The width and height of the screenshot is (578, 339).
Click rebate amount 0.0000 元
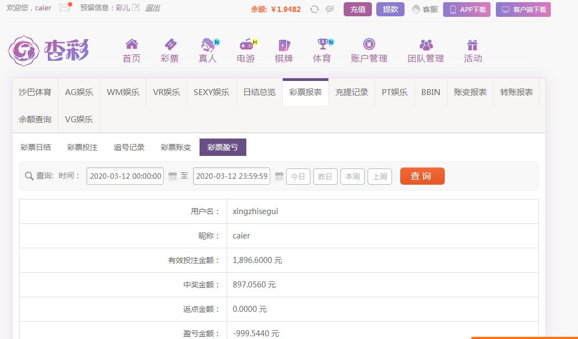(250, 309)
